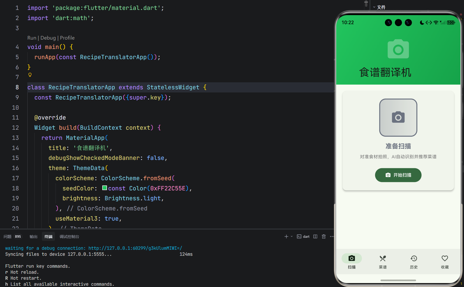Open the green seedColor swatch picker
This screenshot has height=287, width=464.
[105, 188]
